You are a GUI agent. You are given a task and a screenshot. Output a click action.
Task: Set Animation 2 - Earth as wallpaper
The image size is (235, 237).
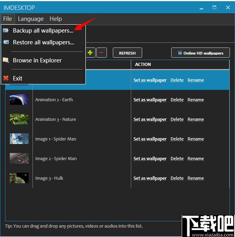(150, 100)
